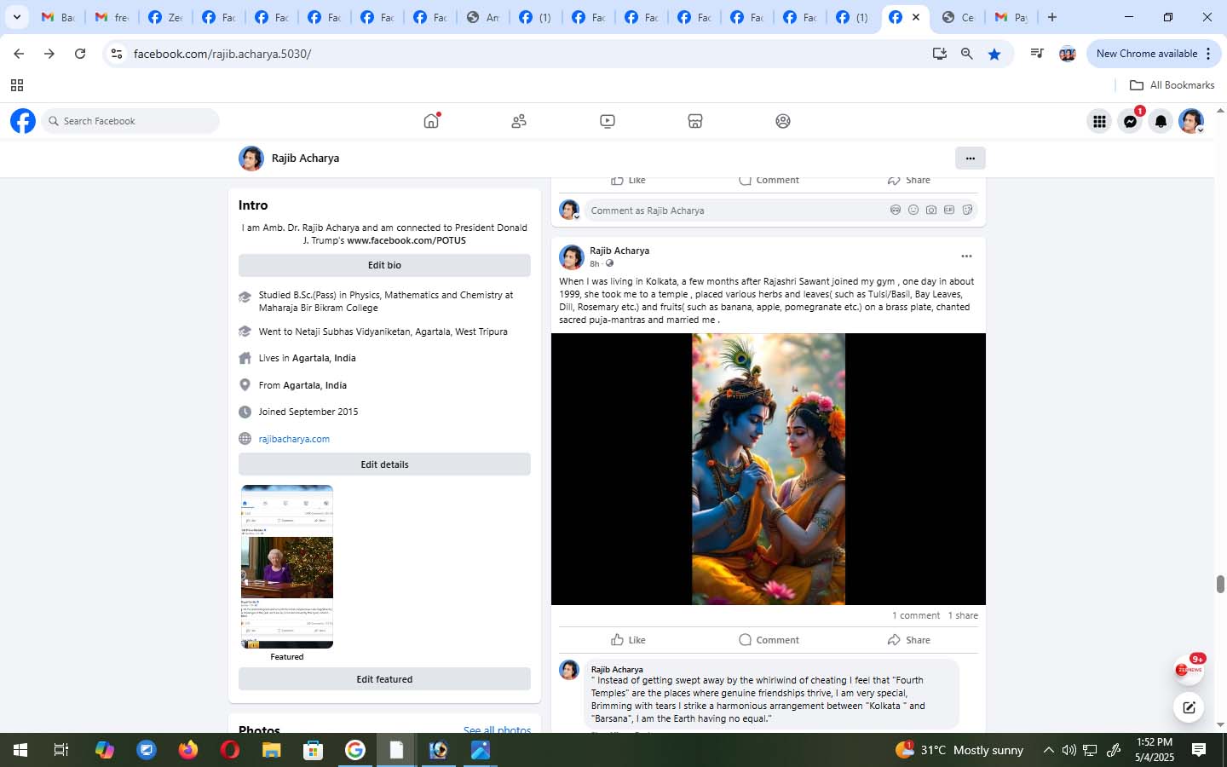1227x767 pixels.
Task: Open Windows Start menu
Action: tap(20, 750)
